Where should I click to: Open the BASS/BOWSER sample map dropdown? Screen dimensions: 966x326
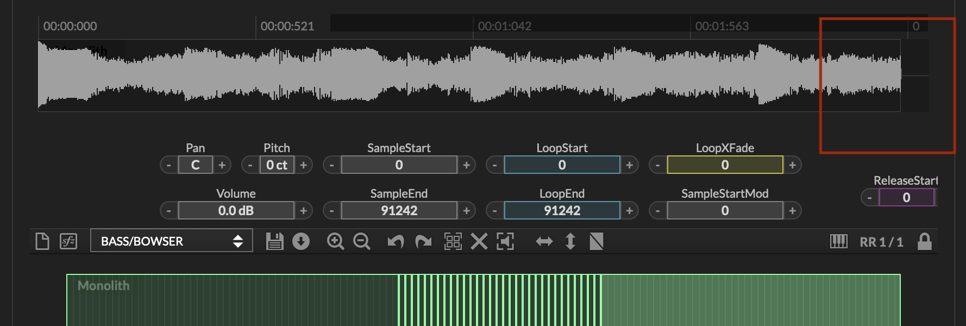[171, 241]
